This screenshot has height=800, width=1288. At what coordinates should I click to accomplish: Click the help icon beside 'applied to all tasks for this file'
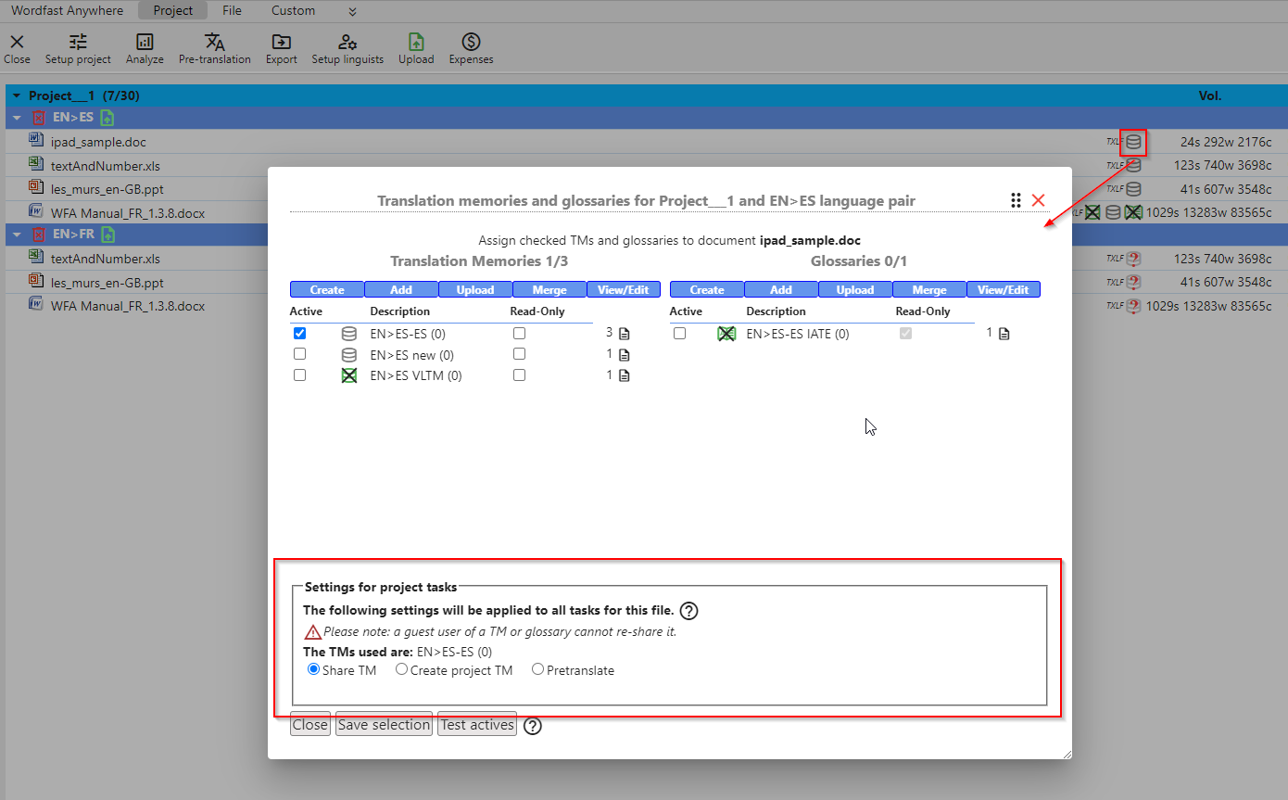(688, 611)
